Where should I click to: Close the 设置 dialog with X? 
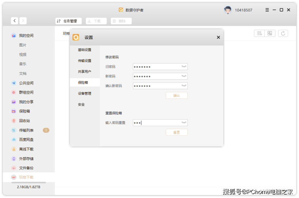coord(218,38)
